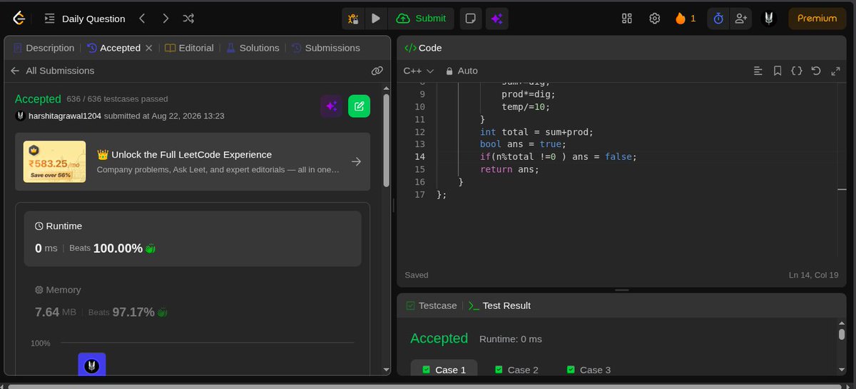Go to next question arrow

(x=165, y=19)
